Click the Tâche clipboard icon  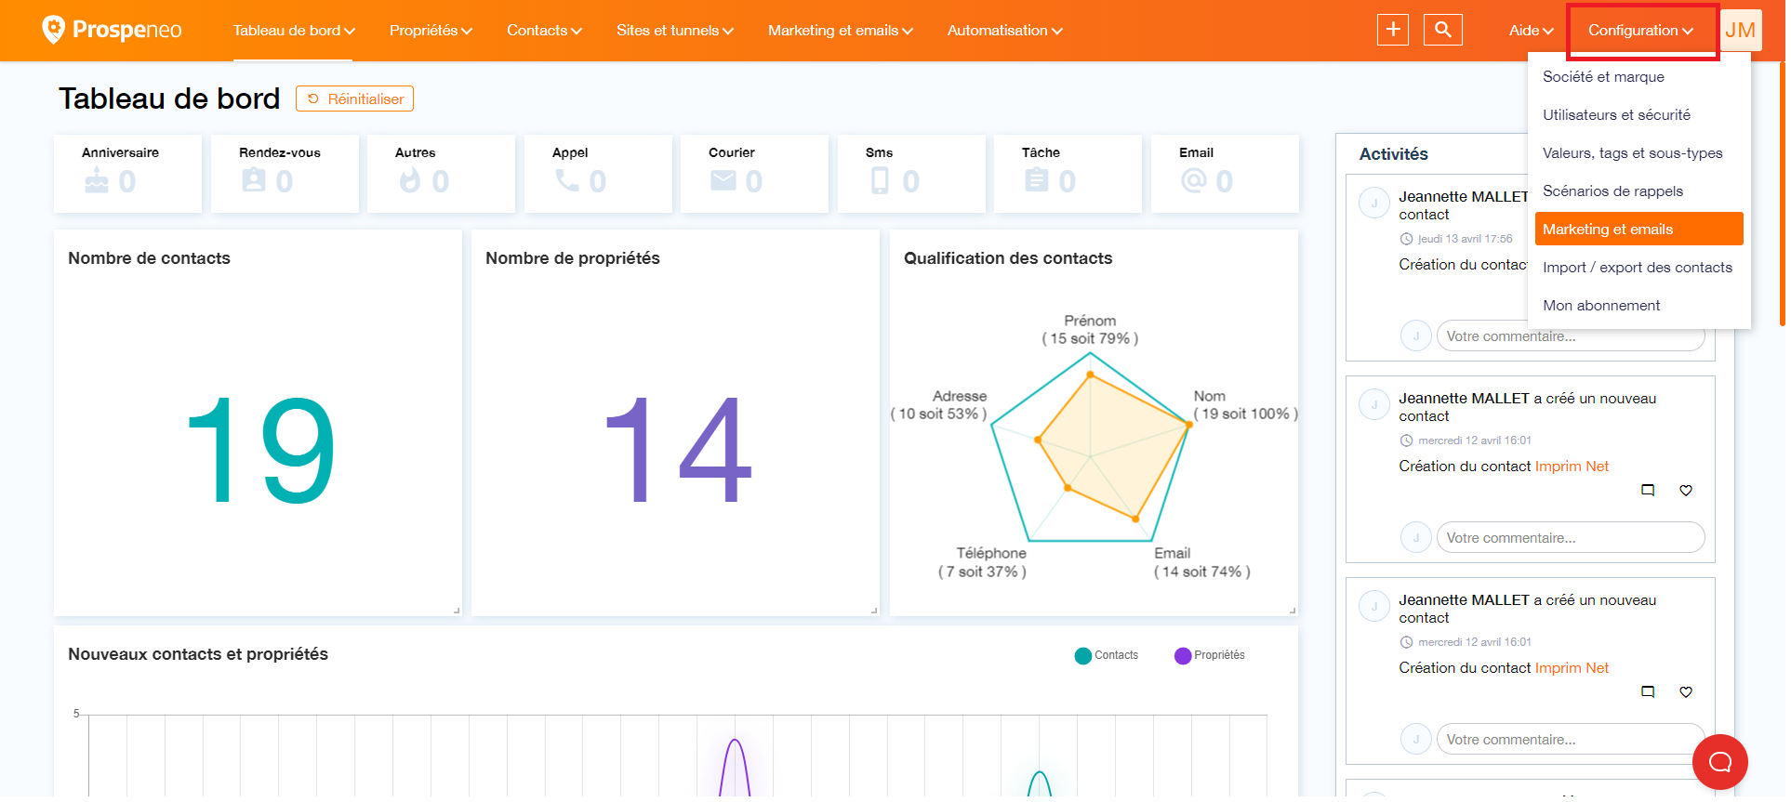point(1037,180)
